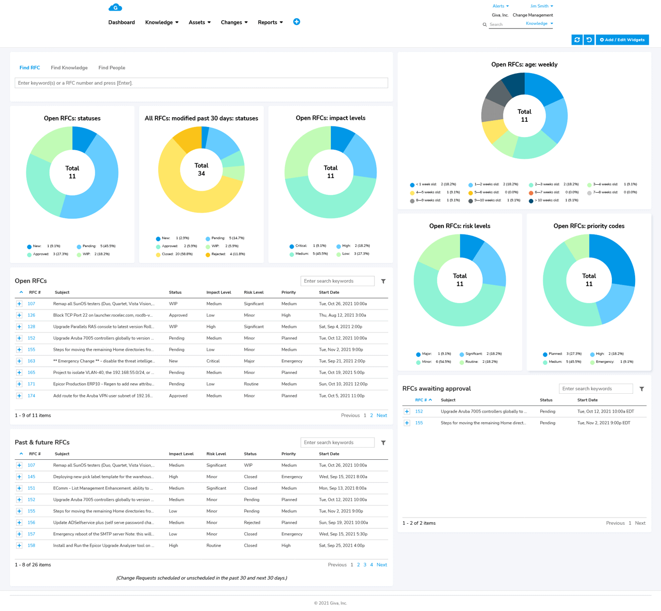Click the filter icon on Open RFCs table
This screenshot has width=661, height=611.
point(383,281)
